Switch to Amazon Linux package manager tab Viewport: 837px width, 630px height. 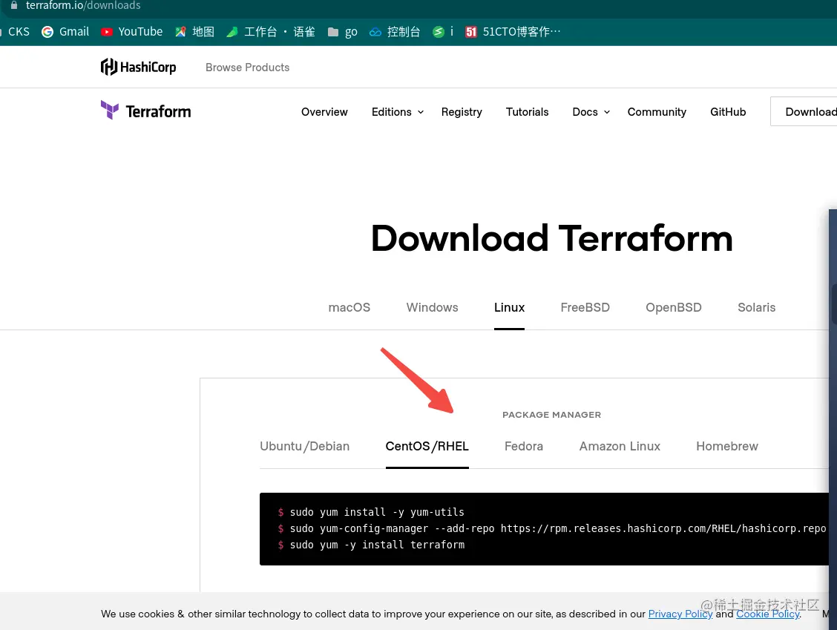[620, 446]
